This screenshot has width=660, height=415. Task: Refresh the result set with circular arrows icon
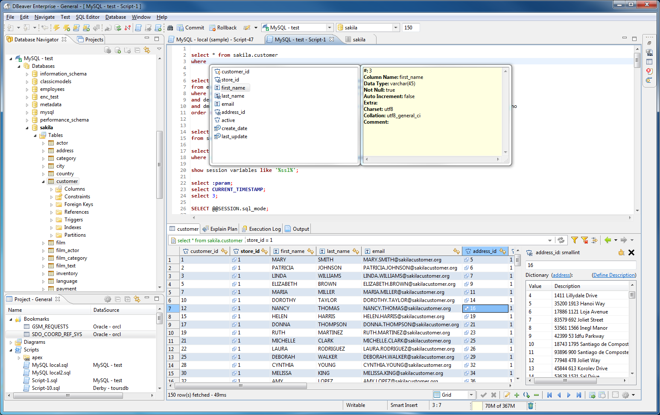coord(561,240)
